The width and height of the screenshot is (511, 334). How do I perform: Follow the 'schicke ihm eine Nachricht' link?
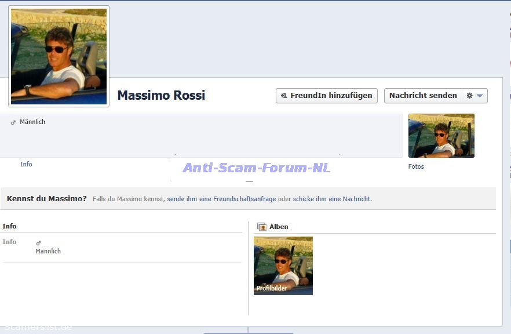point(331,199)
